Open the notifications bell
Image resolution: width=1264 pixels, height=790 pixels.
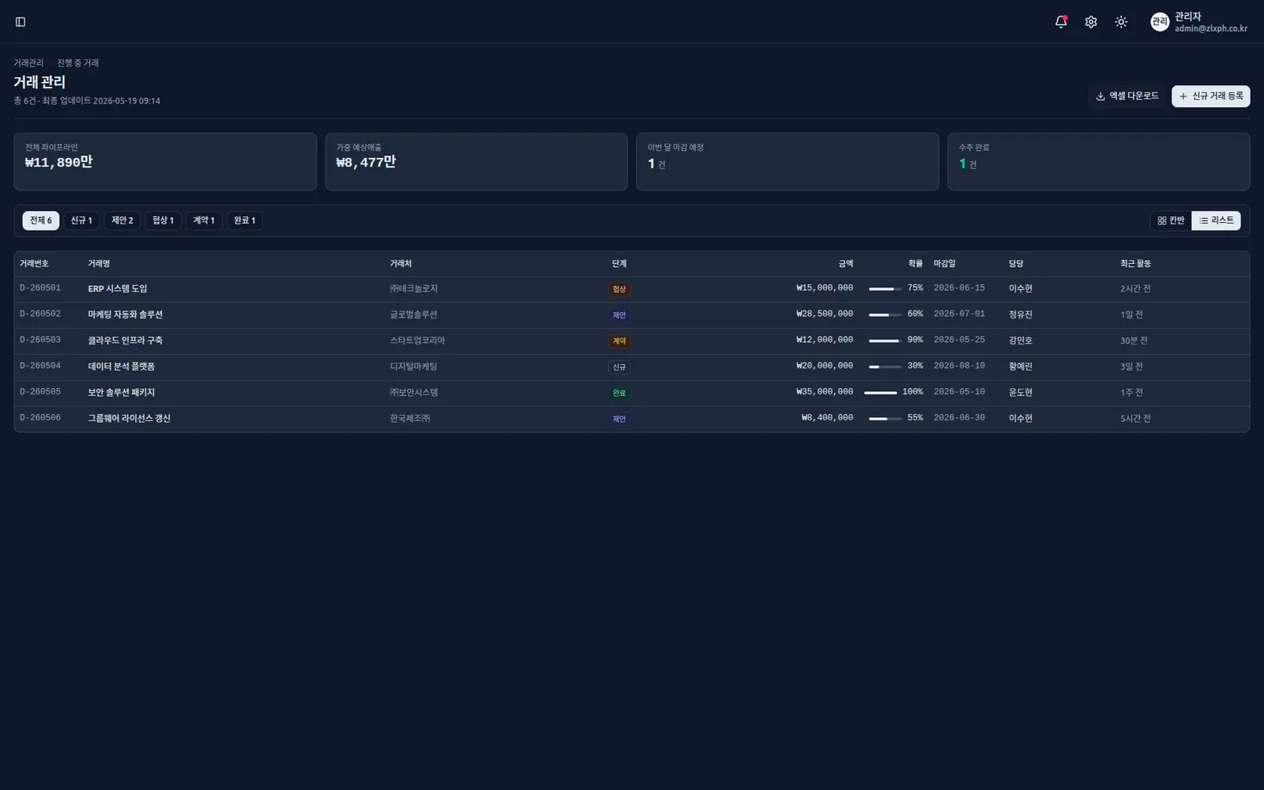(x=1061, y=22)
